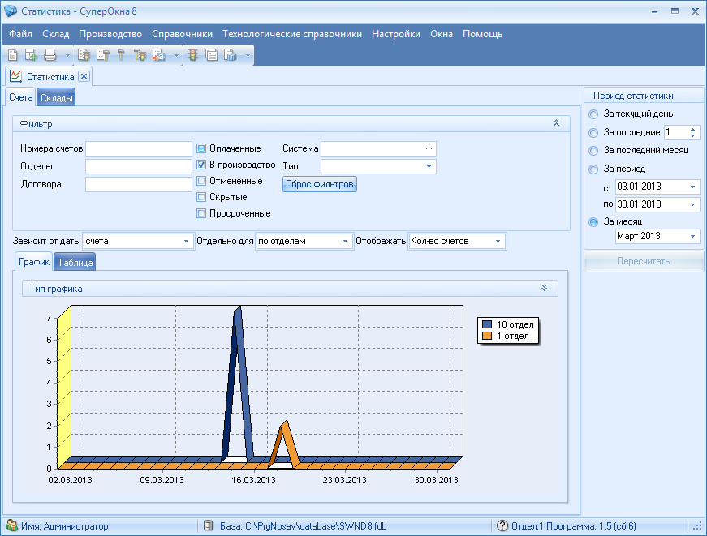The height and width of the screenshot is (536, 707).
Task: Click the stacked documents icon in toolbar
Action: (x=212, y=55)
